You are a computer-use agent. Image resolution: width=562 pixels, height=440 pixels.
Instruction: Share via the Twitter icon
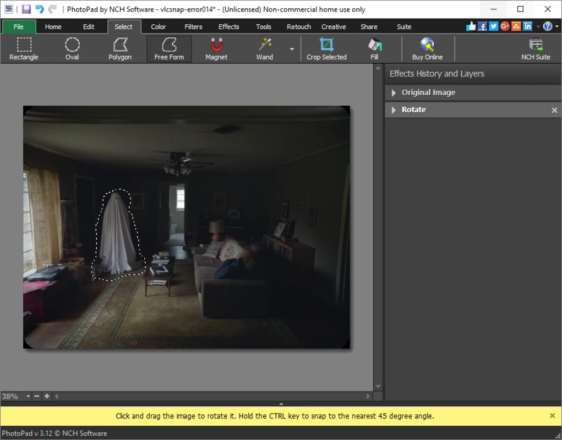pos(494,26)
